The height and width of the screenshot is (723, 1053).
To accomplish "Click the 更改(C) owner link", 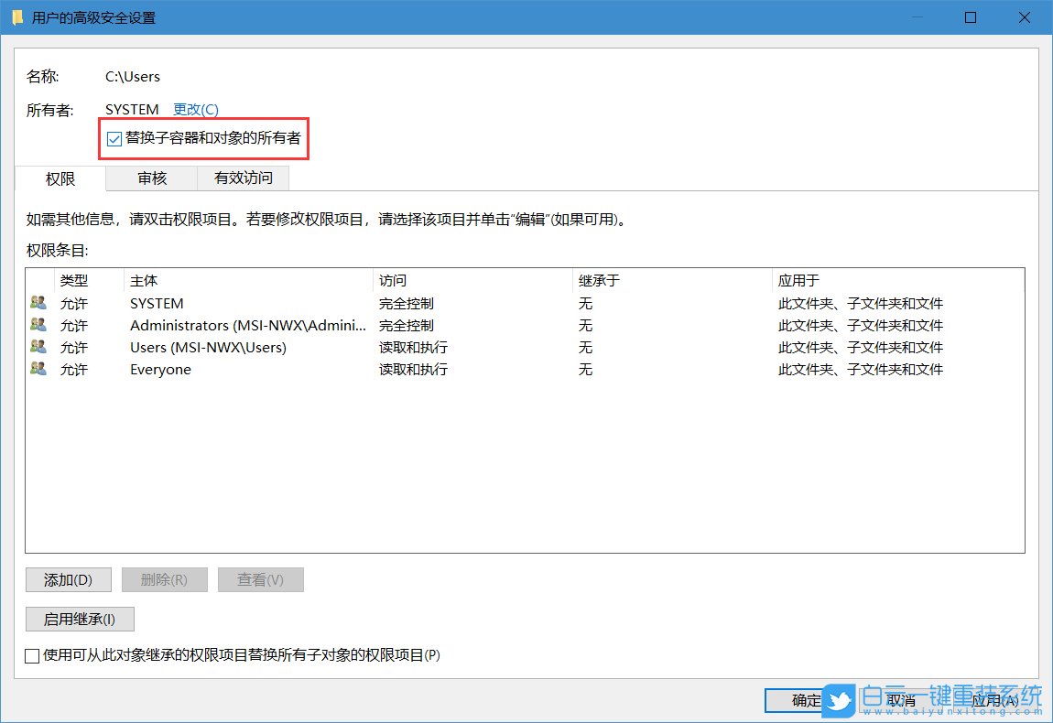I will (195, 108).
